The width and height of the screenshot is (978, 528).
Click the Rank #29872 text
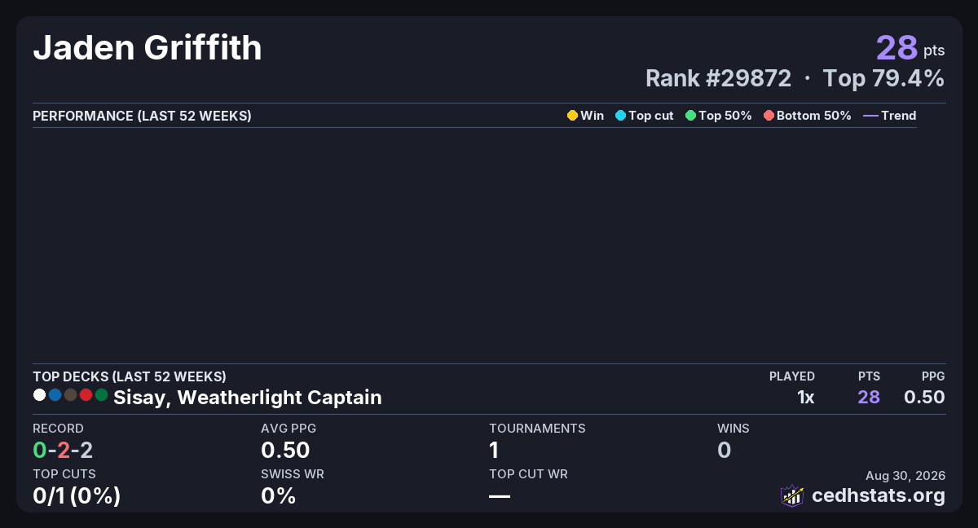click(718, 78)
